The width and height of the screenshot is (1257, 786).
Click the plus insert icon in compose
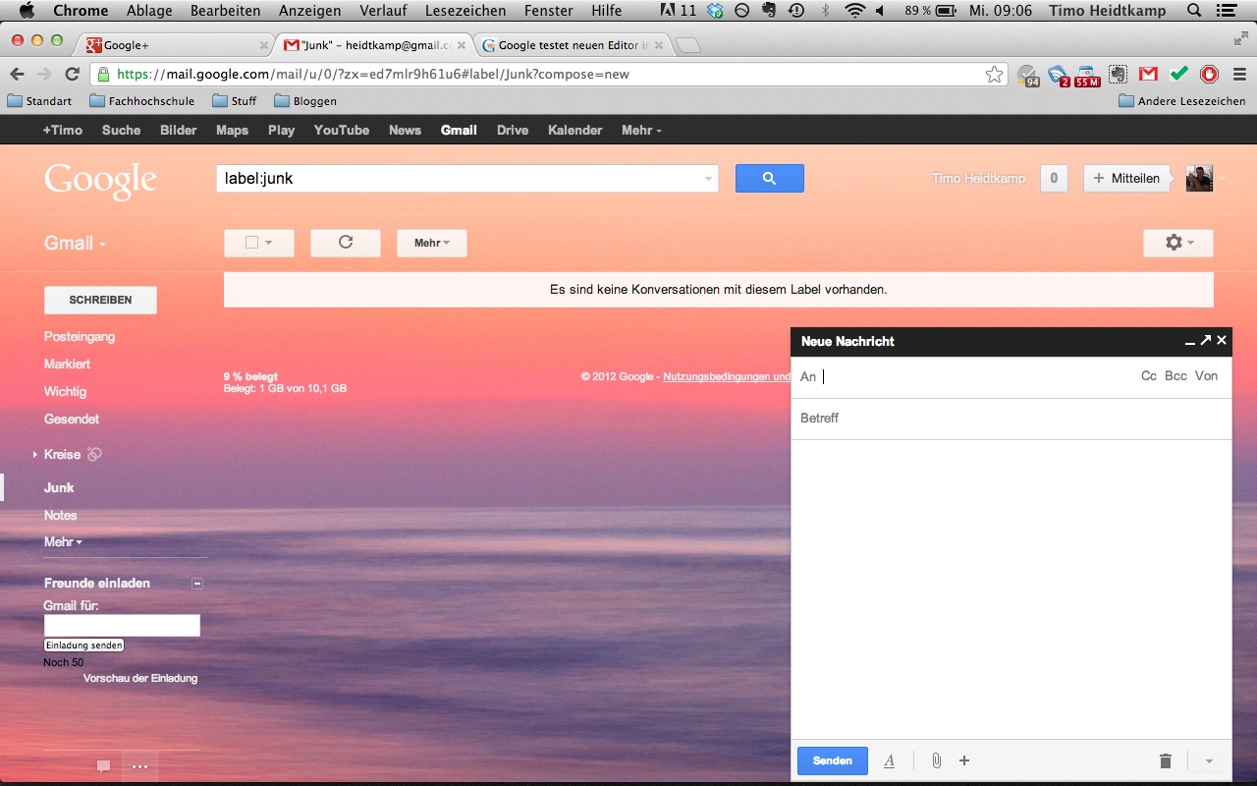(x=964, y=760)
